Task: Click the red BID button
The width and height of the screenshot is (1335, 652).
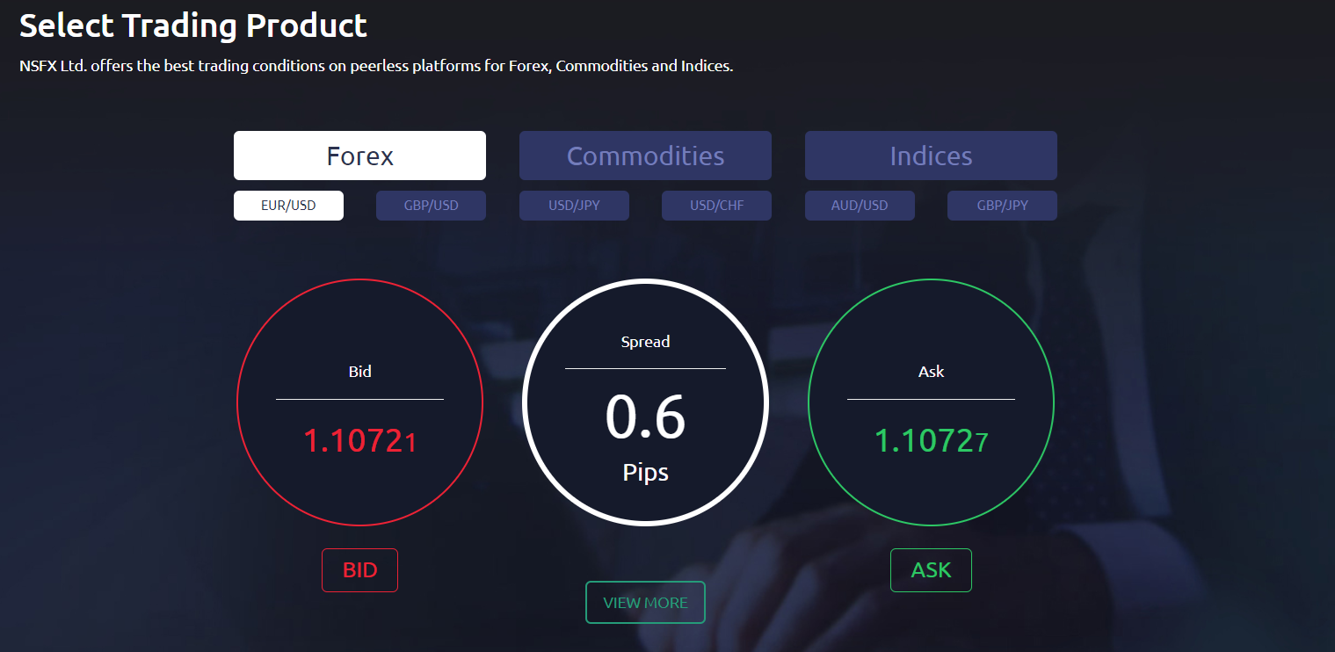Action: (x=359, y=569)
